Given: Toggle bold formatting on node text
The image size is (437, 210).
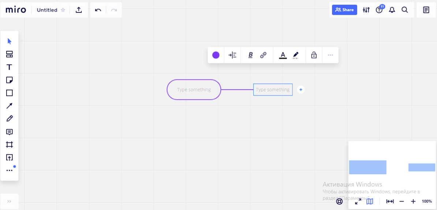Looking at the screenshot, I should tap(251, 55).
